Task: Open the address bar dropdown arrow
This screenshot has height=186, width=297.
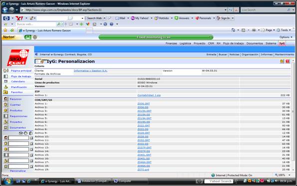Action: coord(226,10)
